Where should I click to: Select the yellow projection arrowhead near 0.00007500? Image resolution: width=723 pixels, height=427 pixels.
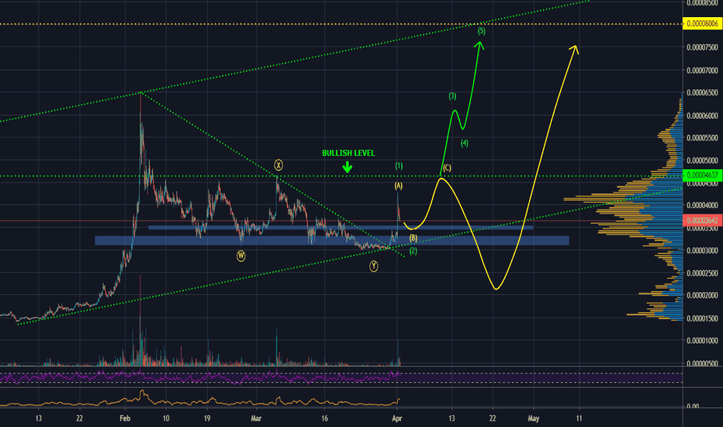coord(575,49)
